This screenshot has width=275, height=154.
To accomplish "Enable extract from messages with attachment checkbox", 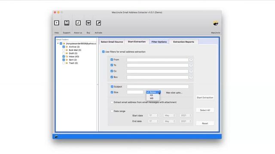I will click(x=112, y=102).
